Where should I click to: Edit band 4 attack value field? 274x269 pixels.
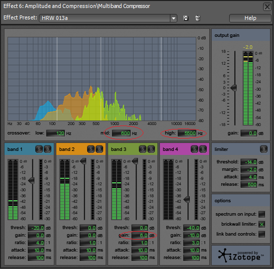click(x=191, y=250)
